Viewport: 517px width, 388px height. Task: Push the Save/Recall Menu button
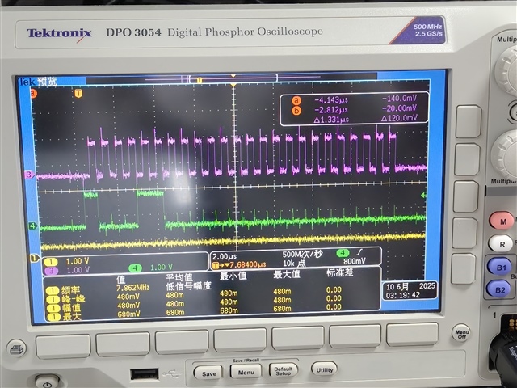point(246,372)
